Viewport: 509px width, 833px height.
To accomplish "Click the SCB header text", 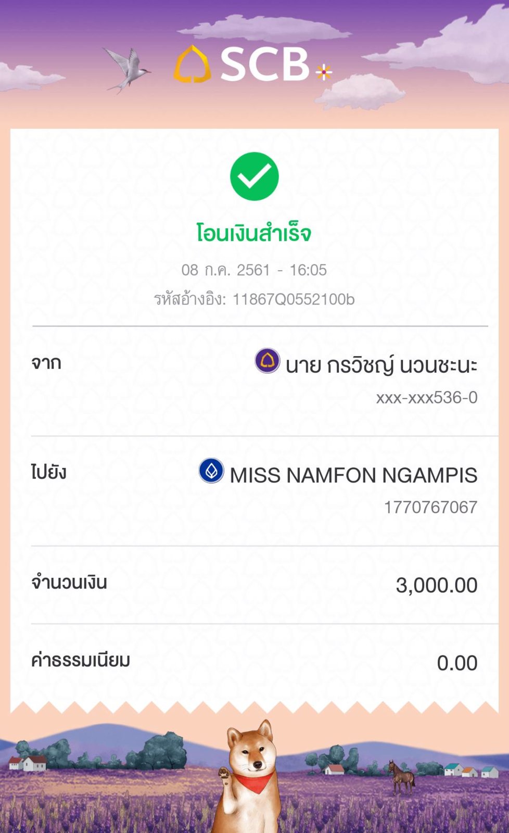I will point(264,65).
